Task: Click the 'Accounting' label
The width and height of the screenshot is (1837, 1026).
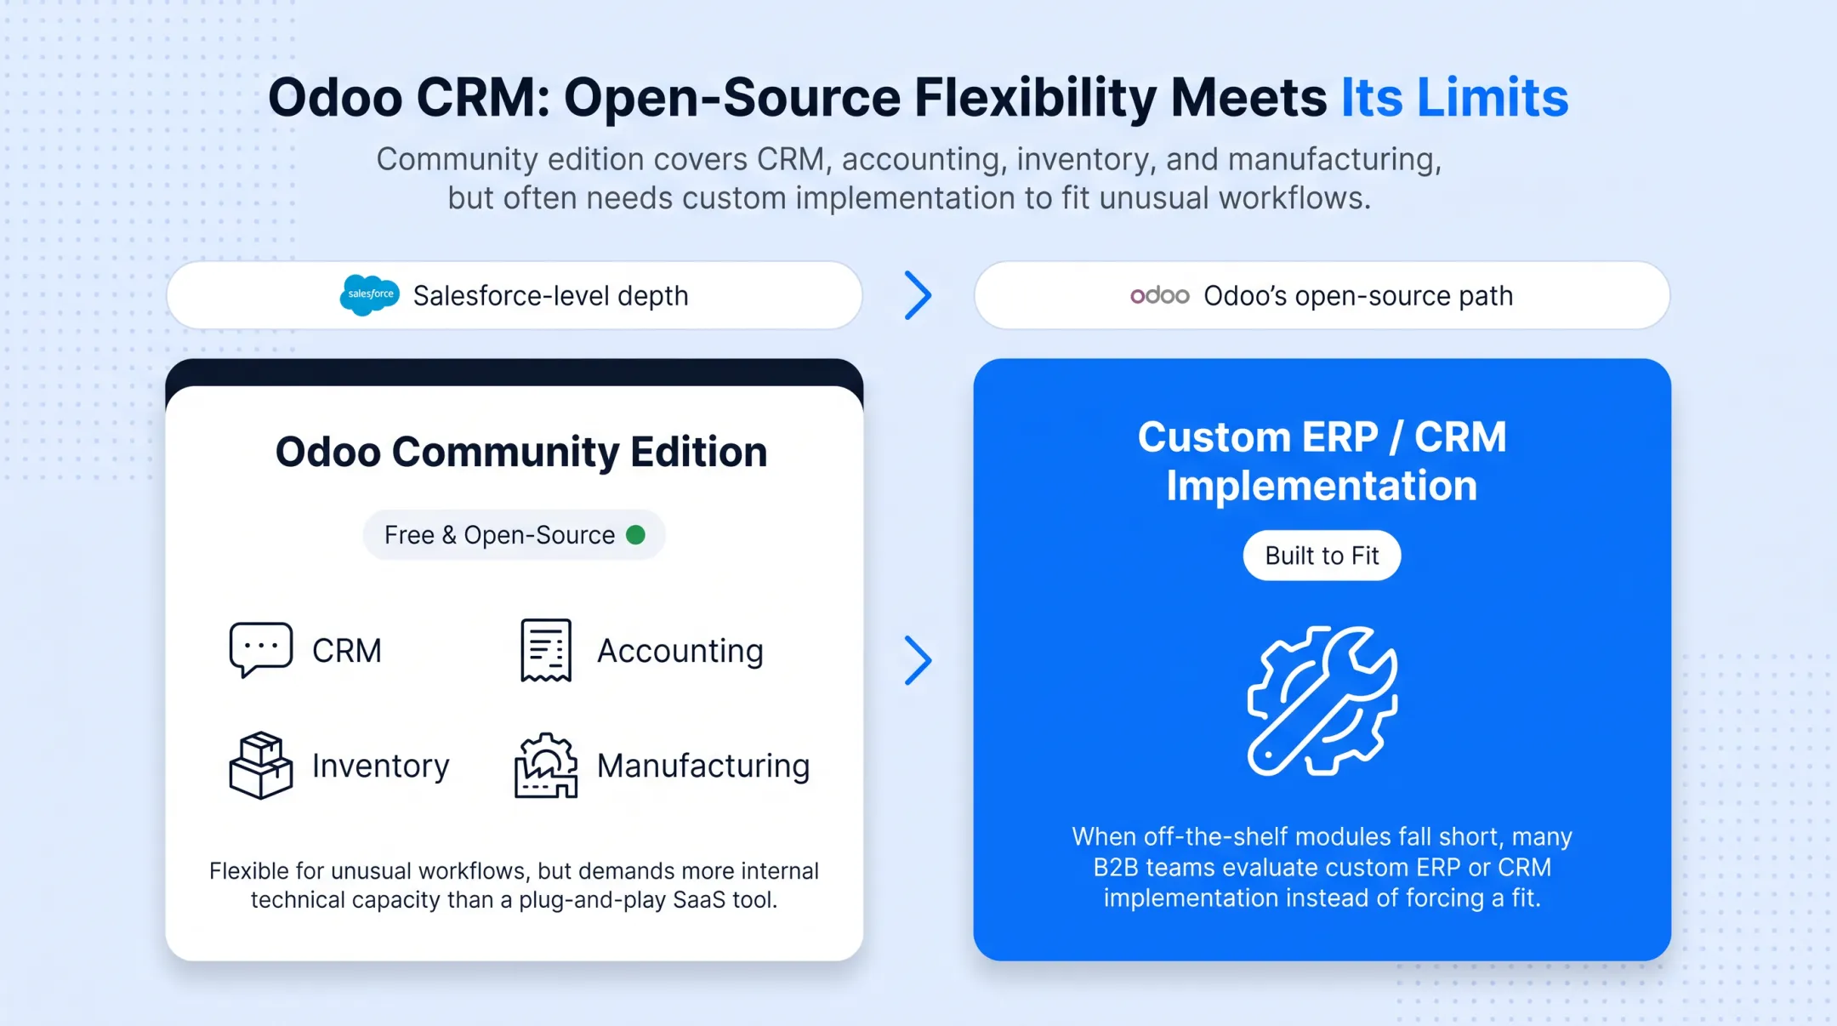Action: point(680,651)
